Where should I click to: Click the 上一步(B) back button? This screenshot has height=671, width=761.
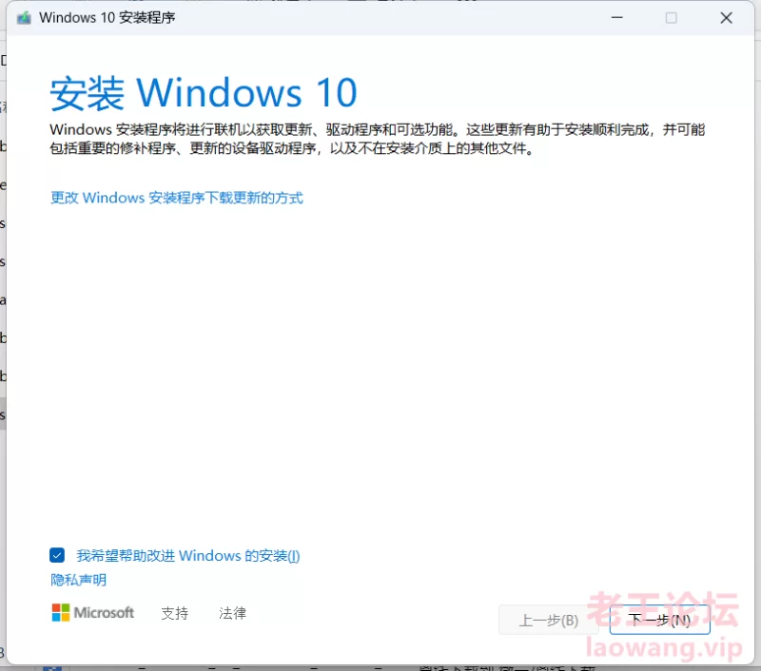(x=549, y=620)
